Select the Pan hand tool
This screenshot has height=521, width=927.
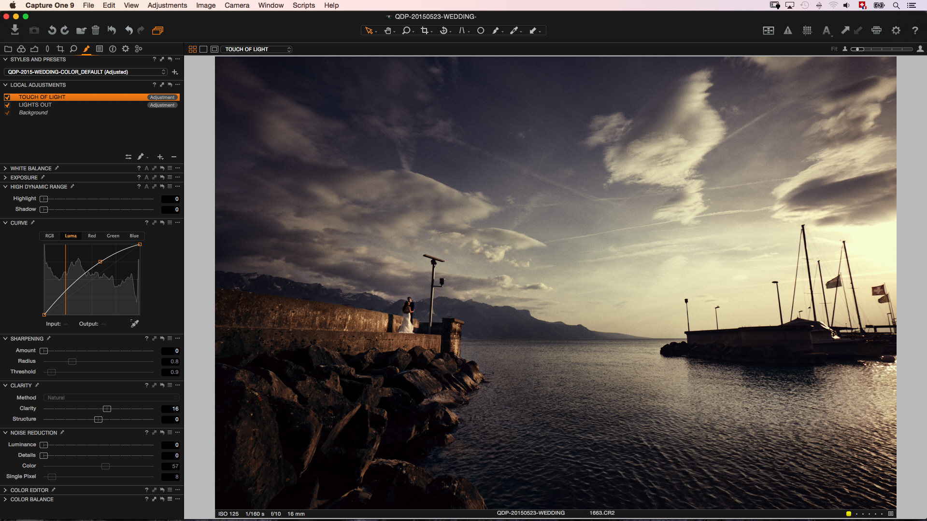pos(388,30)
